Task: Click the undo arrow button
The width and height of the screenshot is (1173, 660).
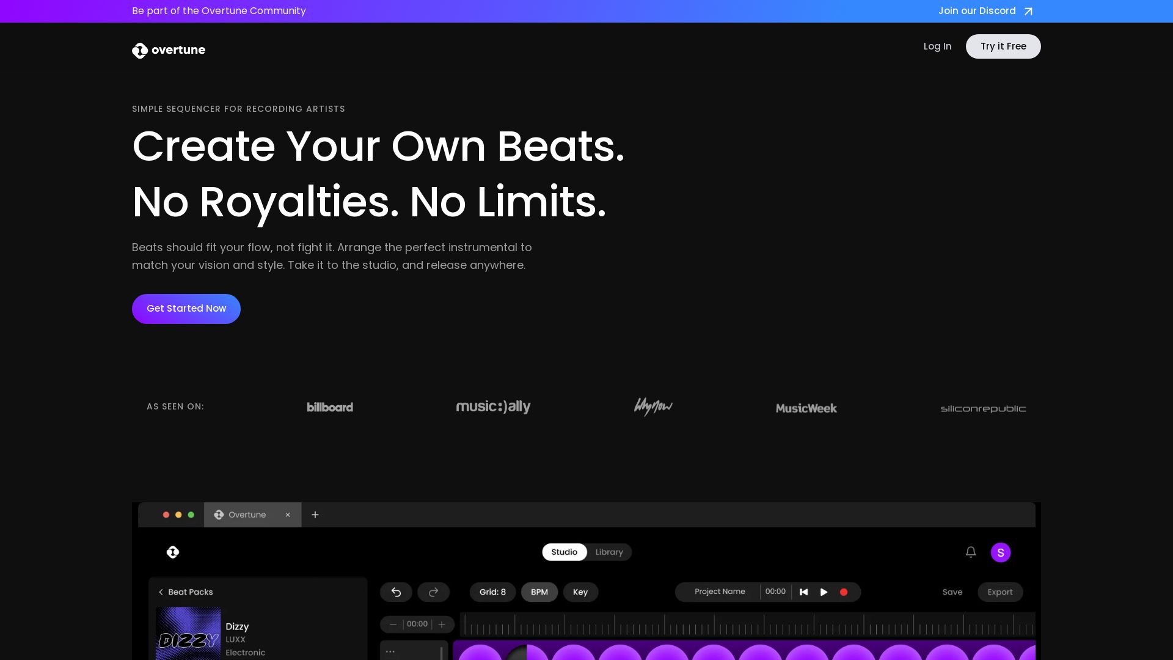Action: point(396,592)
